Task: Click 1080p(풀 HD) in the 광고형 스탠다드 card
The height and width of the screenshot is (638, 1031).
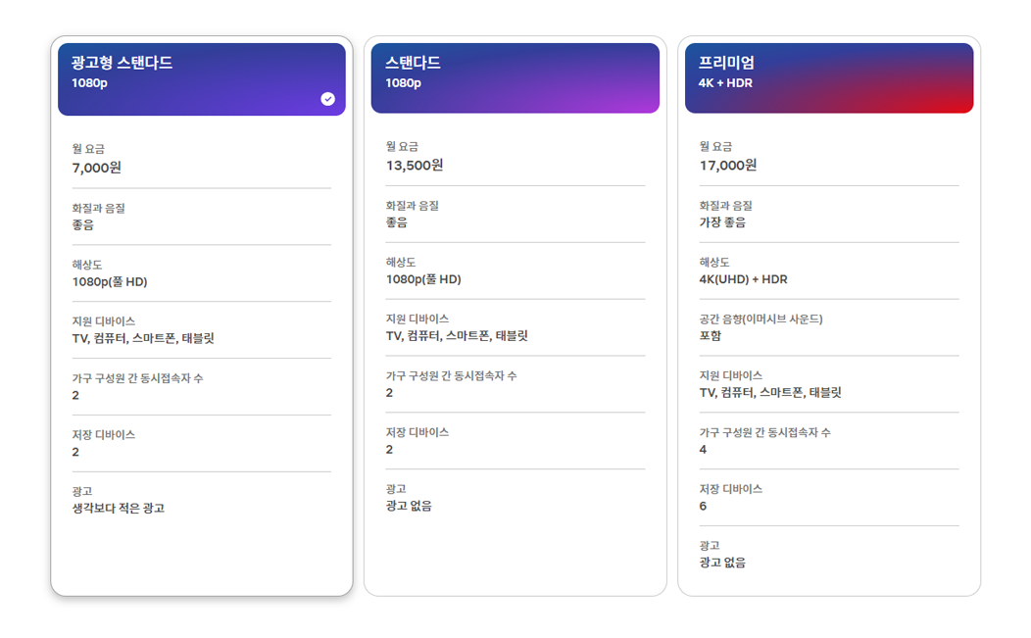Action: pos(110,281)
